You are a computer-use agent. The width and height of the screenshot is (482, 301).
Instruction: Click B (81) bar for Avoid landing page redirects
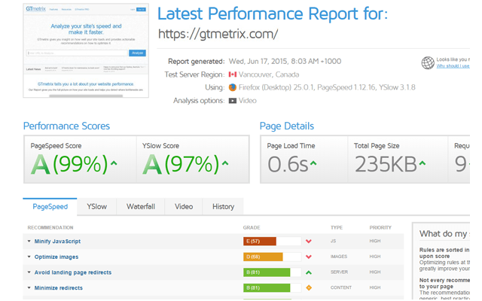[272, 272]
